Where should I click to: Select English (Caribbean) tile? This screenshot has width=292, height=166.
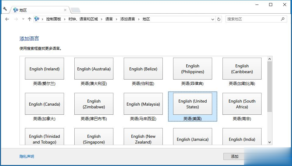(x=242, y=69)
